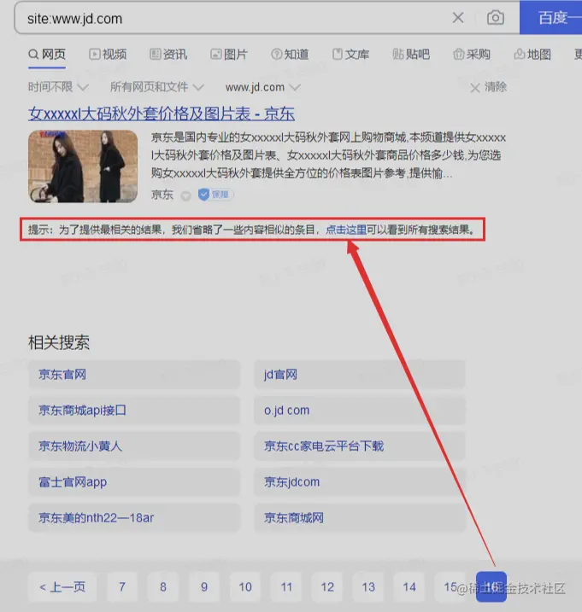Image resolution: width=582 pixels, height=612 pixels.
Task: Expand the 时间不限 time filter dropdown
Action: [58, 87]
